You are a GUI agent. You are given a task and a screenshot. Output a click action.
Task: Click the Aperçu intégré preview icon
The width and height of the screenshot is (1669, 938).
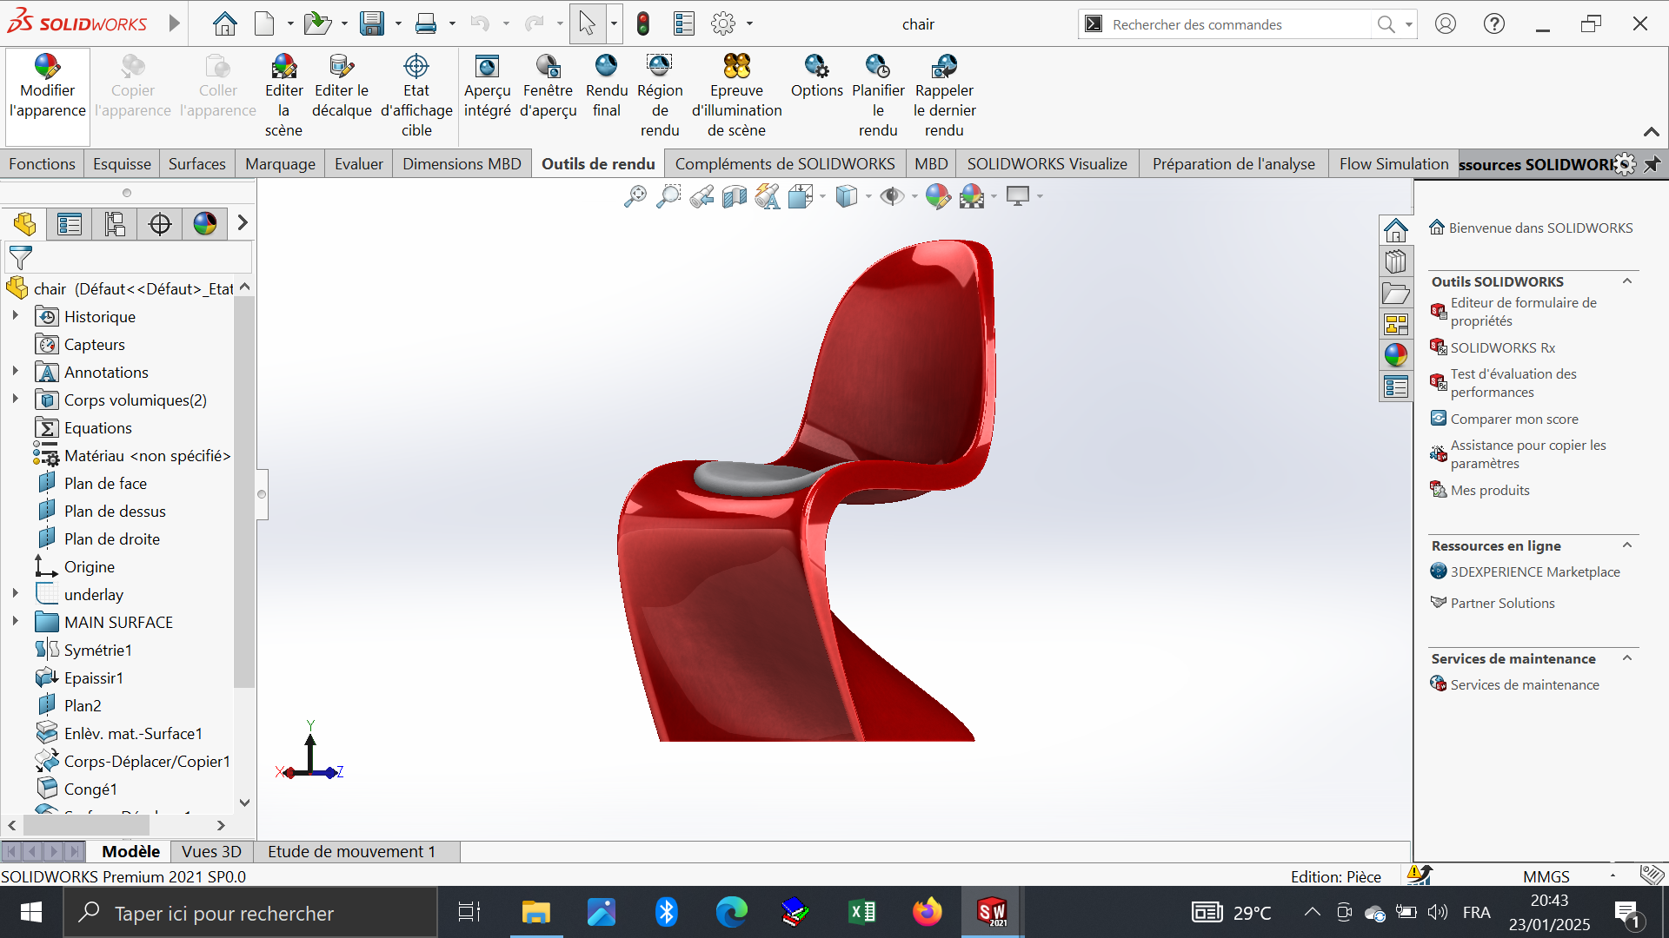tap(487, 67)
